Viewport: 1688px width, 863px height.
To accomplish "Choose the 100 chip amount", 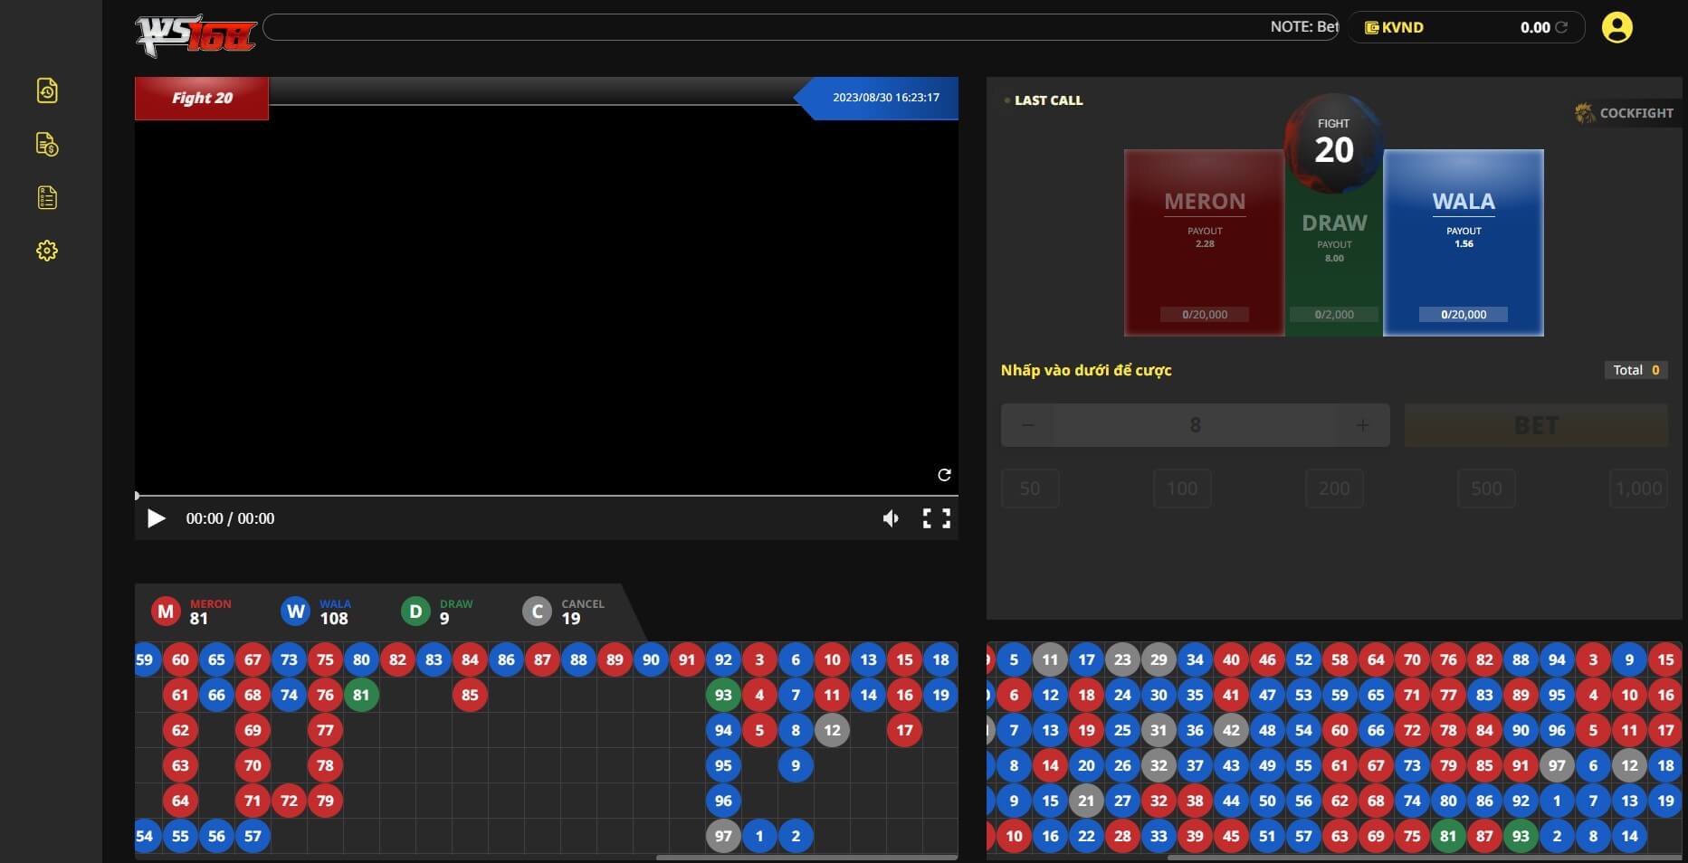I will pyautogui.click(x=1182, y=488).
